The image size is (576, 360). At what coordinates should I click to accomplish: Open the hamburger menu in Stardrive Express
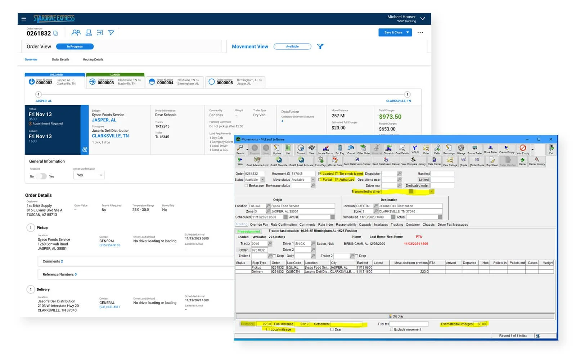click(24, 19)
